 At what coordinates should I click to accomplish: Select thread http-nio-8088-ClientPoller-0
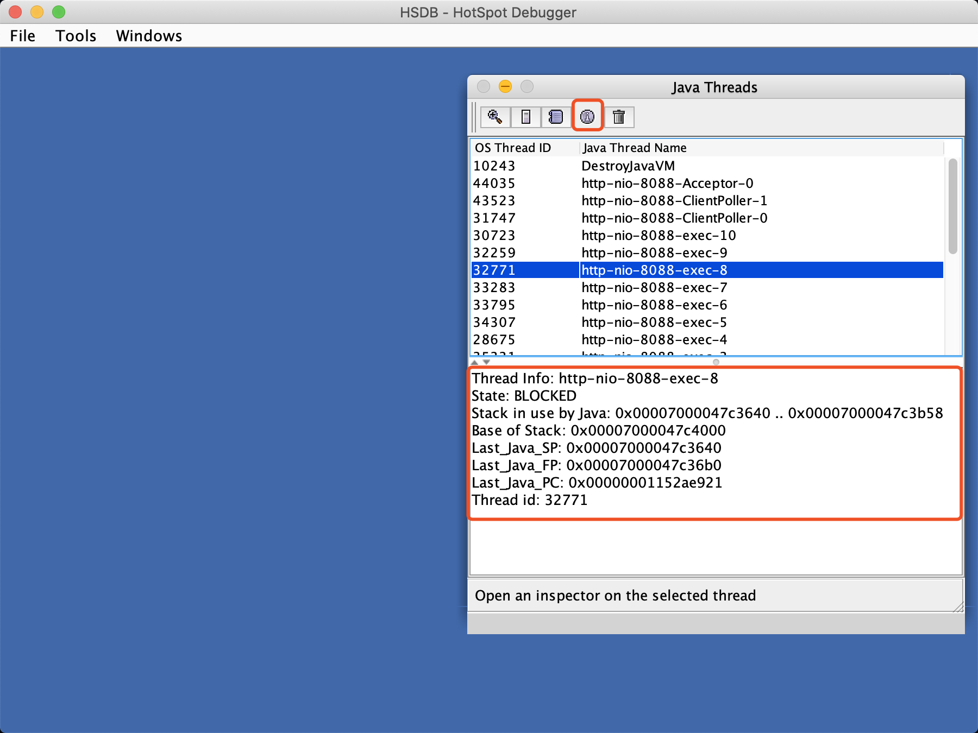point(707,218)
